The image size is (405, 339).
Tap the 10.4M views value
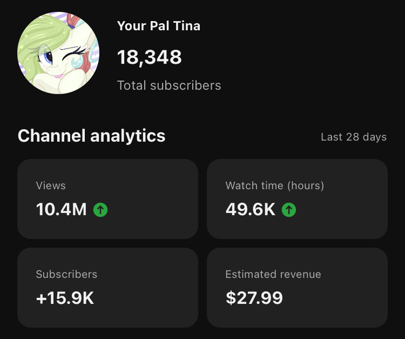61,210
